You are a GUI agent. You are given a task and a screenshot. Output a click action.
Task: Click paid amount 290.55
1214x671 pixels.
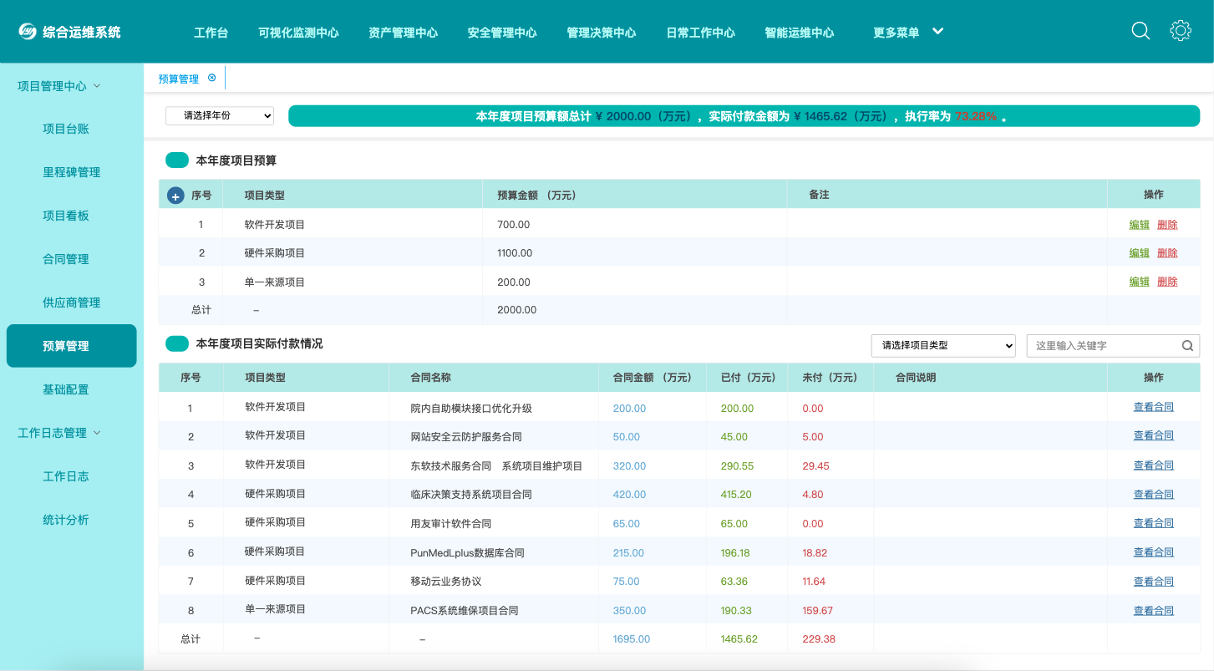click(x=737, y=466)
